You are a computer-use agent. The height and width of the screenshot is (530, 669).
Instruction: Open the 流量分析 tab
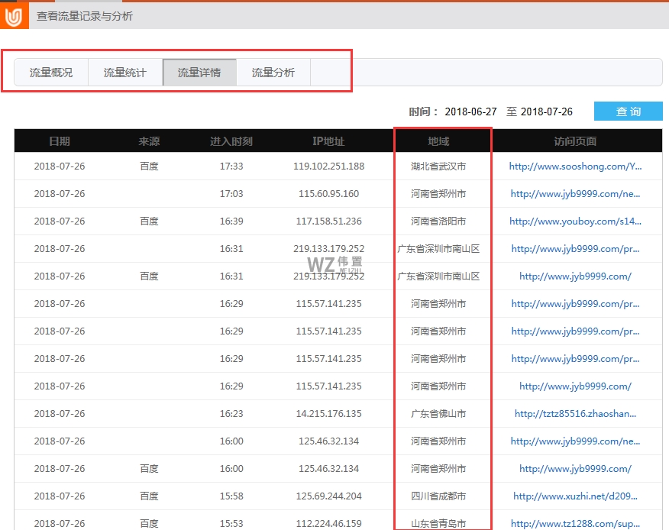(273, 72)
